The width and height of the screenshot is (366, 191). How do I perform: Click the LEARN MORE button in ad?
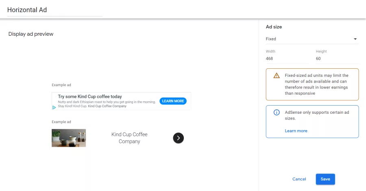tap(173, 101)
